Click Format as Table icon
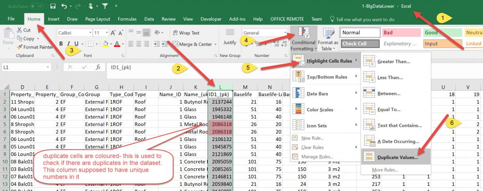 [328, 38]
